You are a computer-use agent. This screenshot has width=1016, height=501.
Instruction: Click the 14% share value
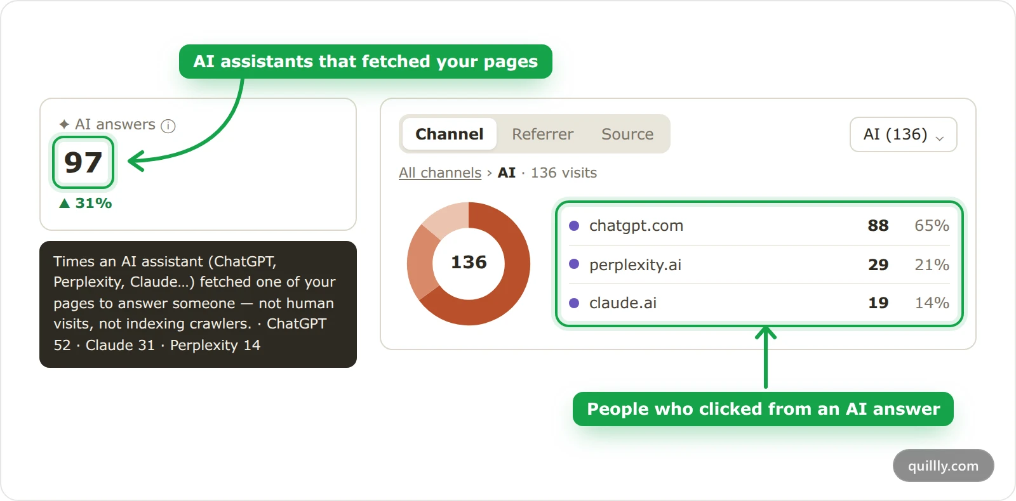(932, 303)
